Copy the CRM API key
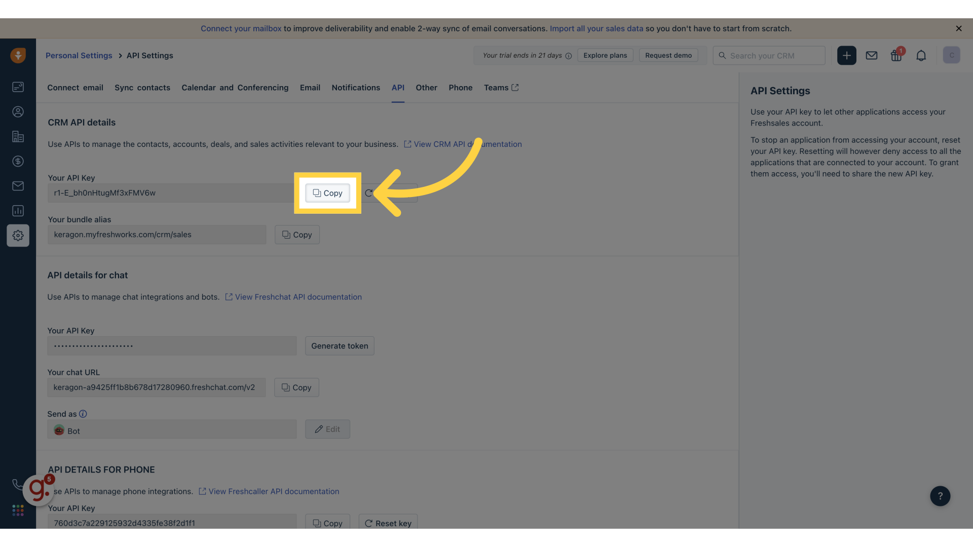 click(327, 193)
